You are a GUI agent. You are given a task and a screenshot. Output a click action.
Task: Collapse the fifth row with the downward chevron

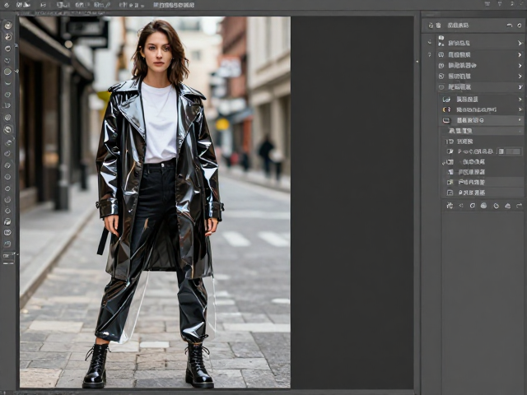(x=520, y=87)
